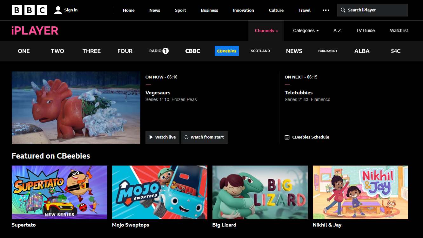Expand the Categories dropdown
The height and width of the screenshot is (238, 423).
click(306, 31)
